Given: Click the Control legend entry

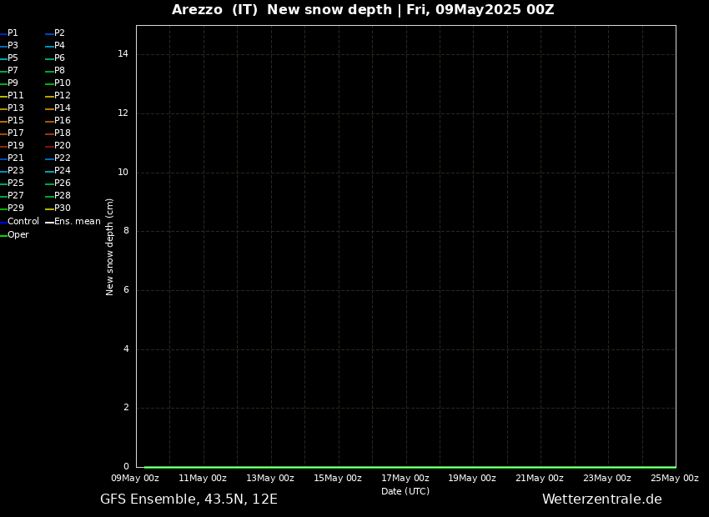Looking at the screenshot, I should coord(23,222).
